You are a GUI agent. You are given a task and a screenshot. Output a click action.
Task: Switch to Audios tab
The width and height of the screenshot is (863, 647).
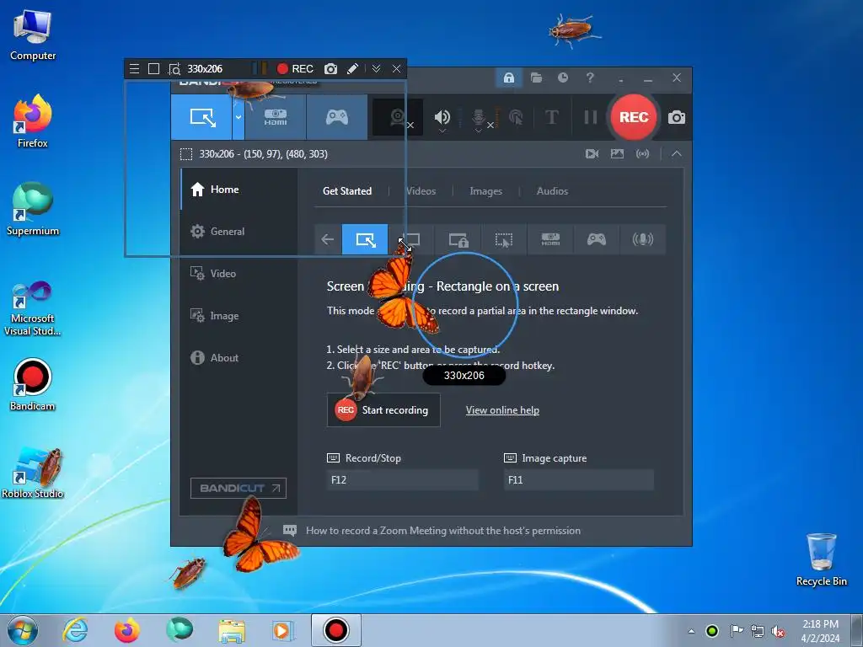pos(552,191)
